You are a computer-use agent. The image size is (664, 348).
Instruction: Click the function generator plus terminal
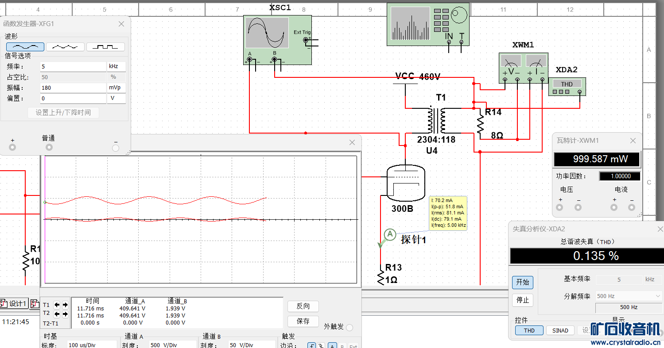tap(12, 147)
